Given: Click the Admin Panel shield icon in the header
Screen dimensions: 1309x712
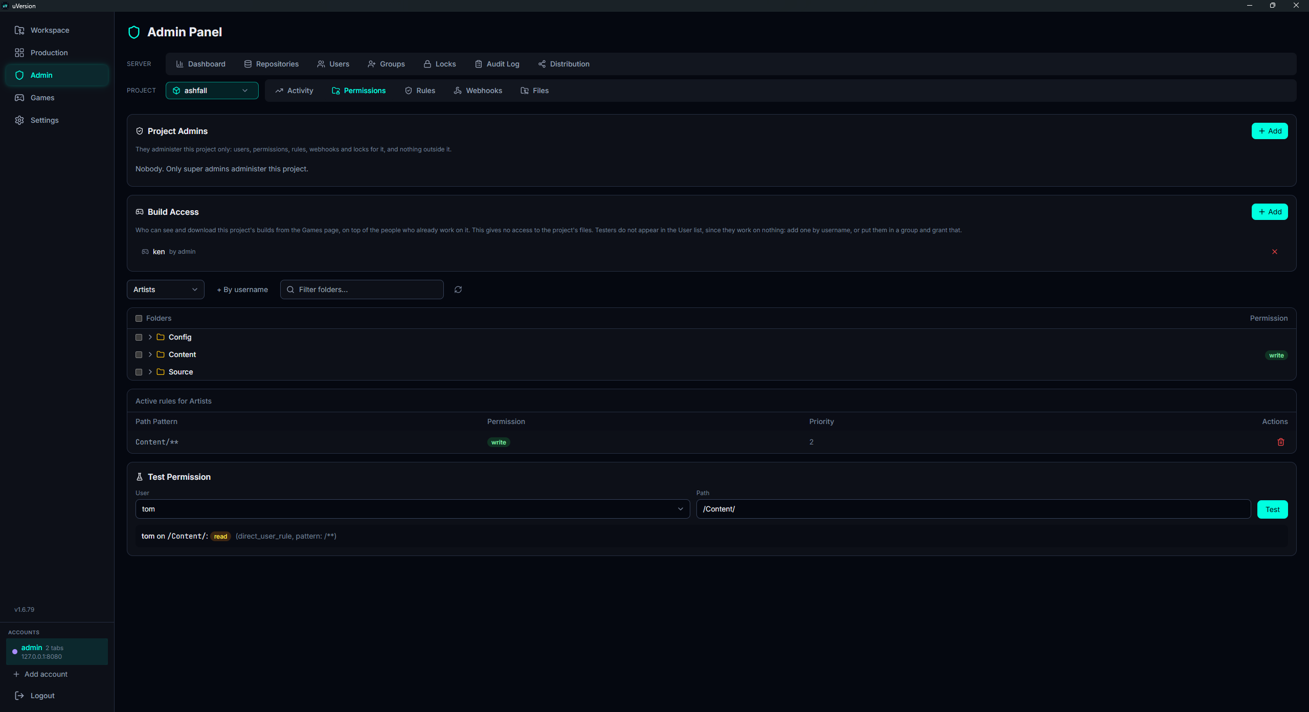Looking at the screenshot, I should point(134,32).
